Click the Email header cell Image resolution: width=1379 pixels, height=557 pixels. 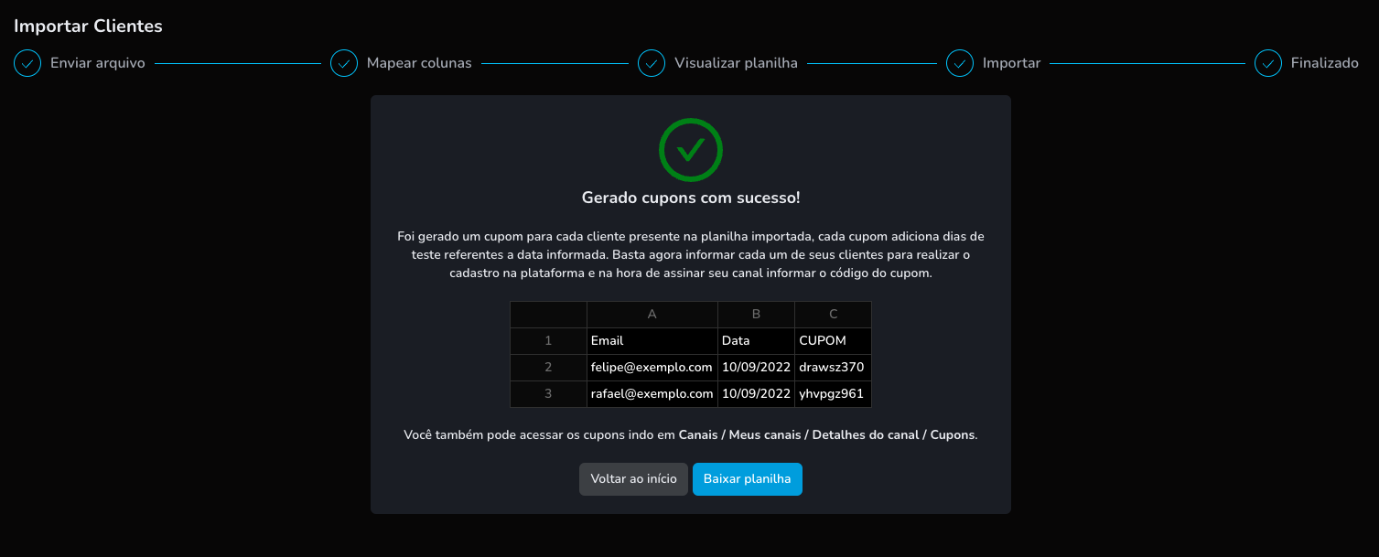pyautogui.click(x=652, y=341)
